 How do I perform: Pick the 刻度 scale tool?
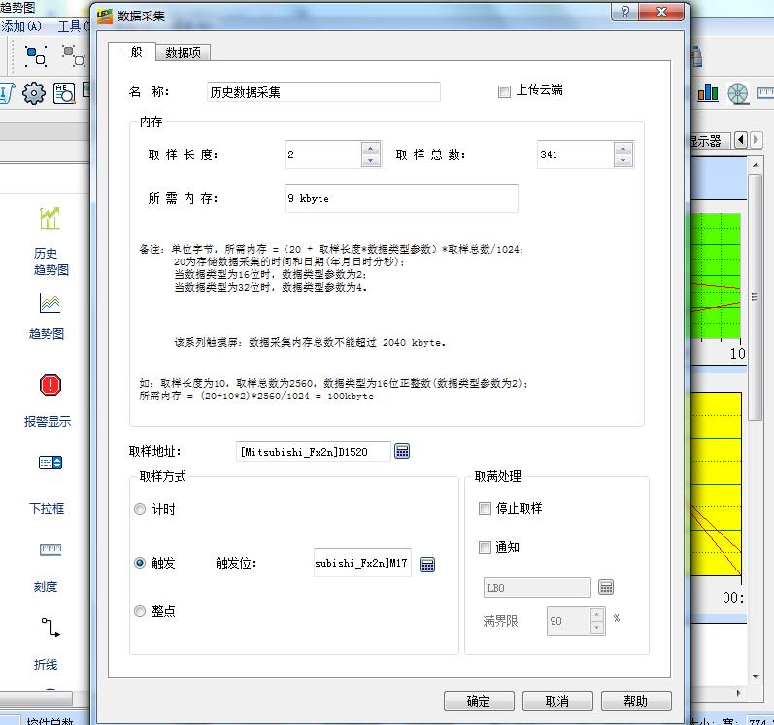[50, 550]
